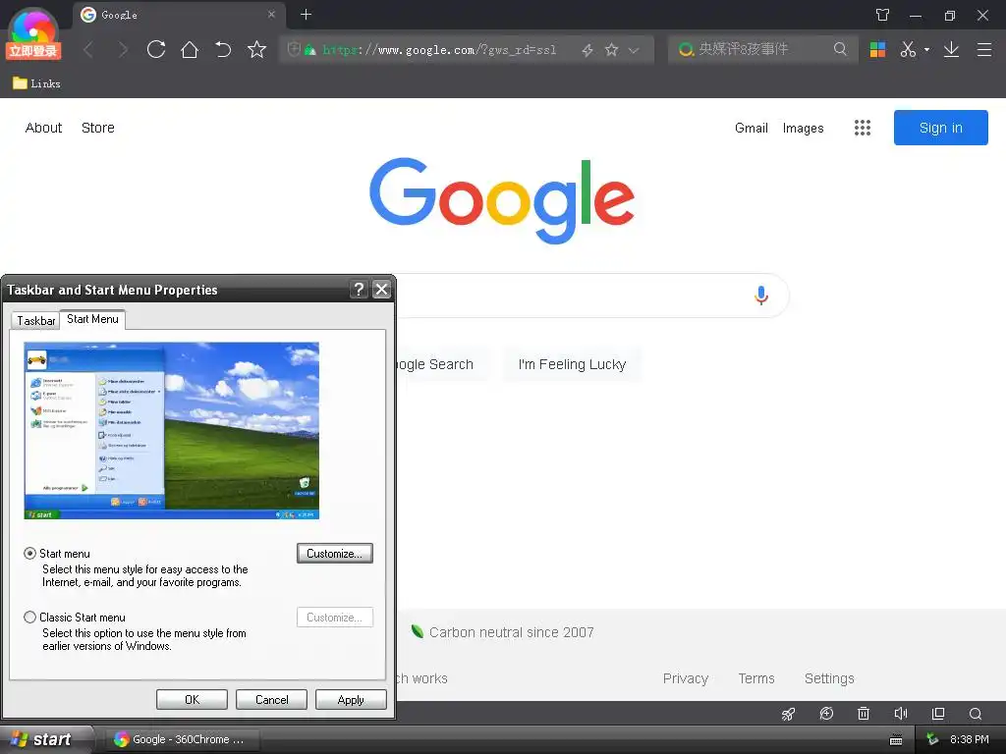
Task: Go back using the browser back arrow
Action: 89,50
